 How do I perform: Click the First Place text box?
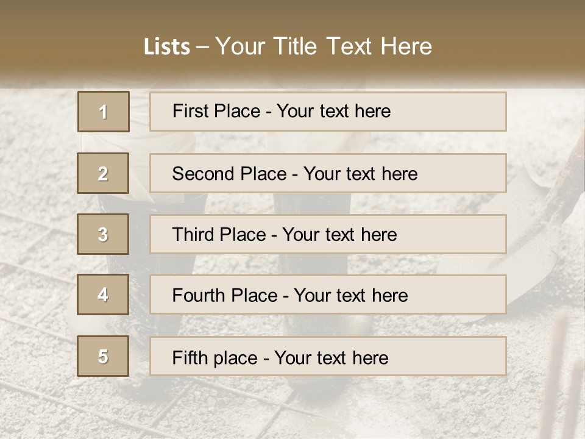point(328,112)
